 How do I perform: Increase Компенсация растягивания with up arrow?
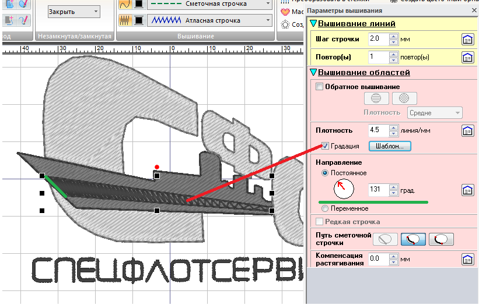(393, 256)
